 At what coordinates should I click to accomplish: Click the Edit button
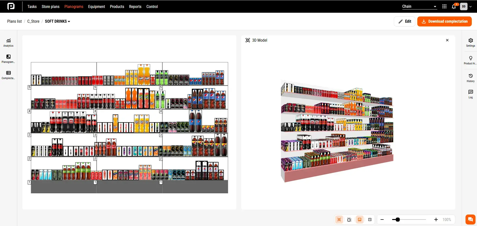point(405,21)
